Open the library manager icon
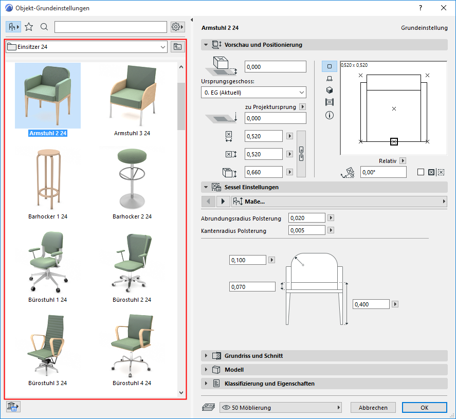The width and height of the screenshot is (456, 419). click(x=13, y=407)
